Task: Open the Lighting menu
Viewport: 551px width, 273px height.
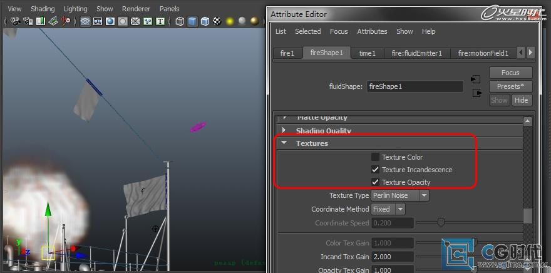Action: click(75, 9)
